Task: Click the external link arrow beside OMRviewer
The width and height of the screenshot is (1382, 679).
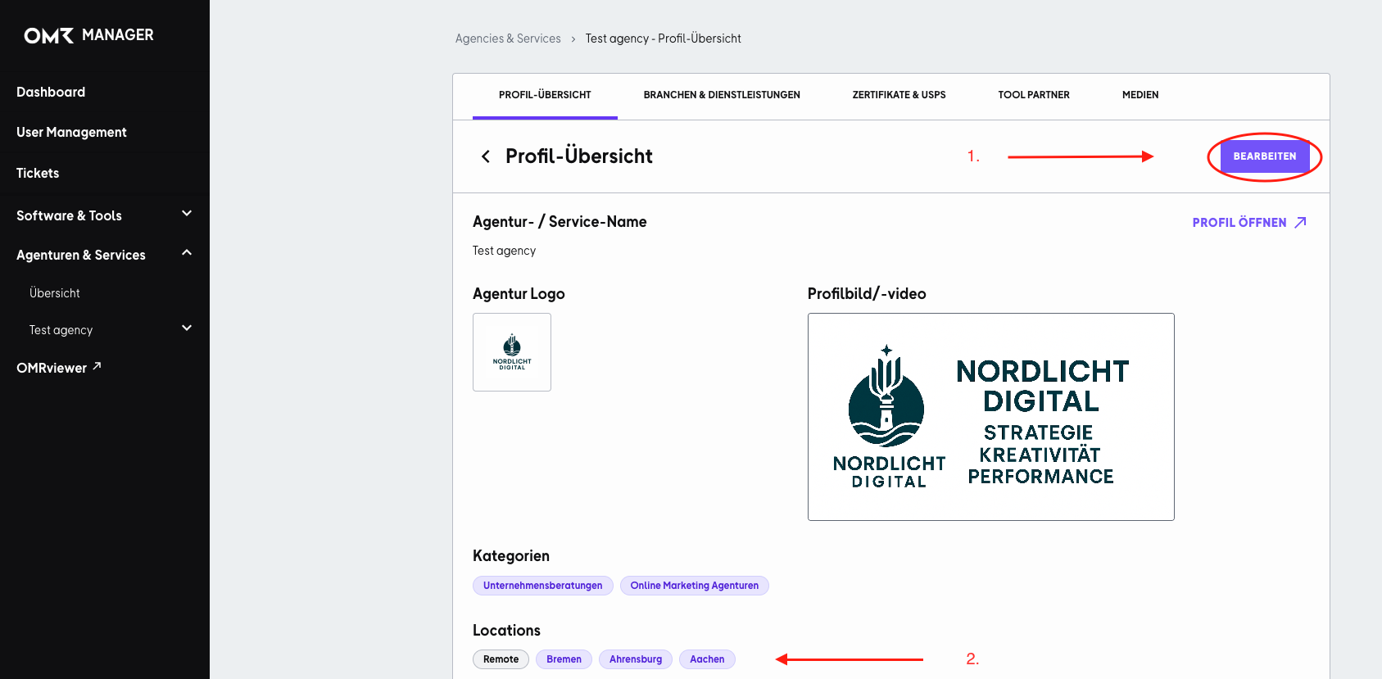Action: click(97, 366)
